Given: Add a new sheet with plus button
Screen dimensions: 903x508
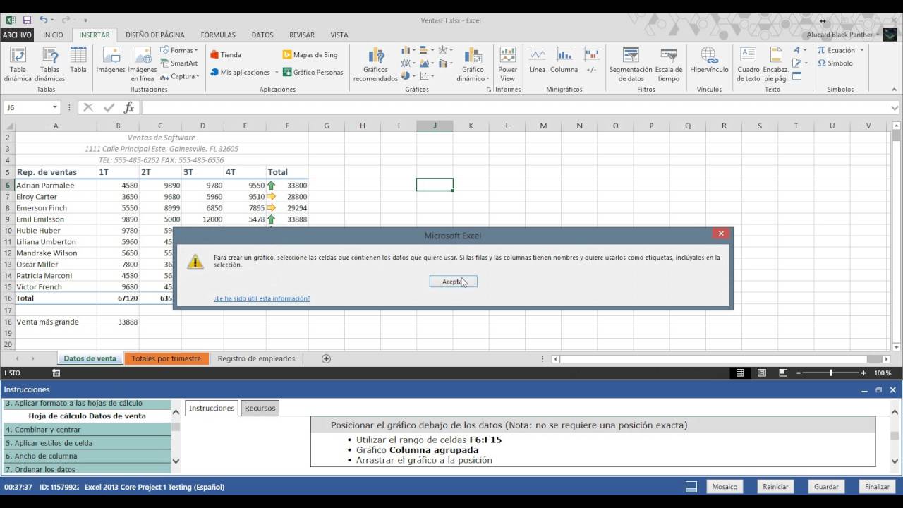Looking at the screenshot, I should tap(326, 358).
